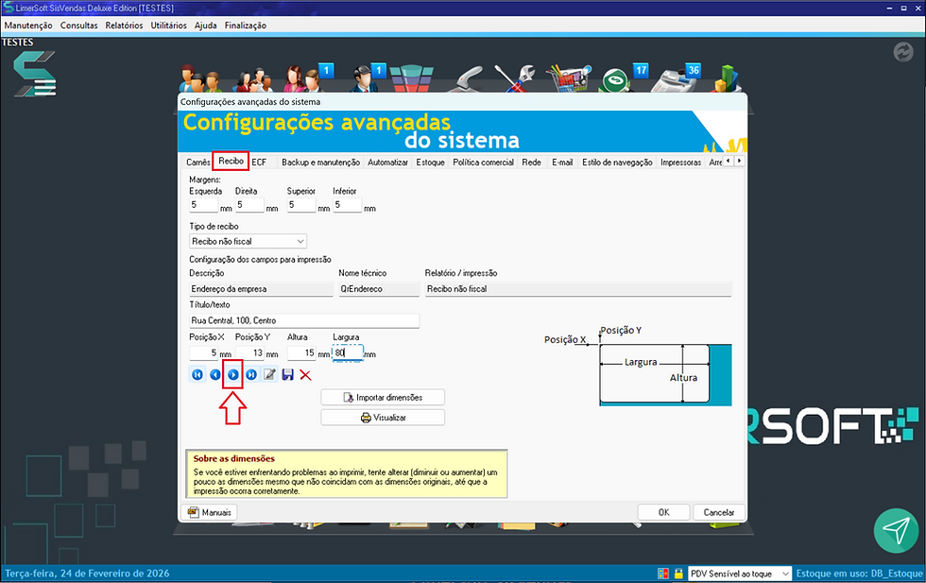Image resolution: width=926 pixels, height=583 pixels.
Task: Switch to the Estoque tab
Action: [x=430, y=162]
